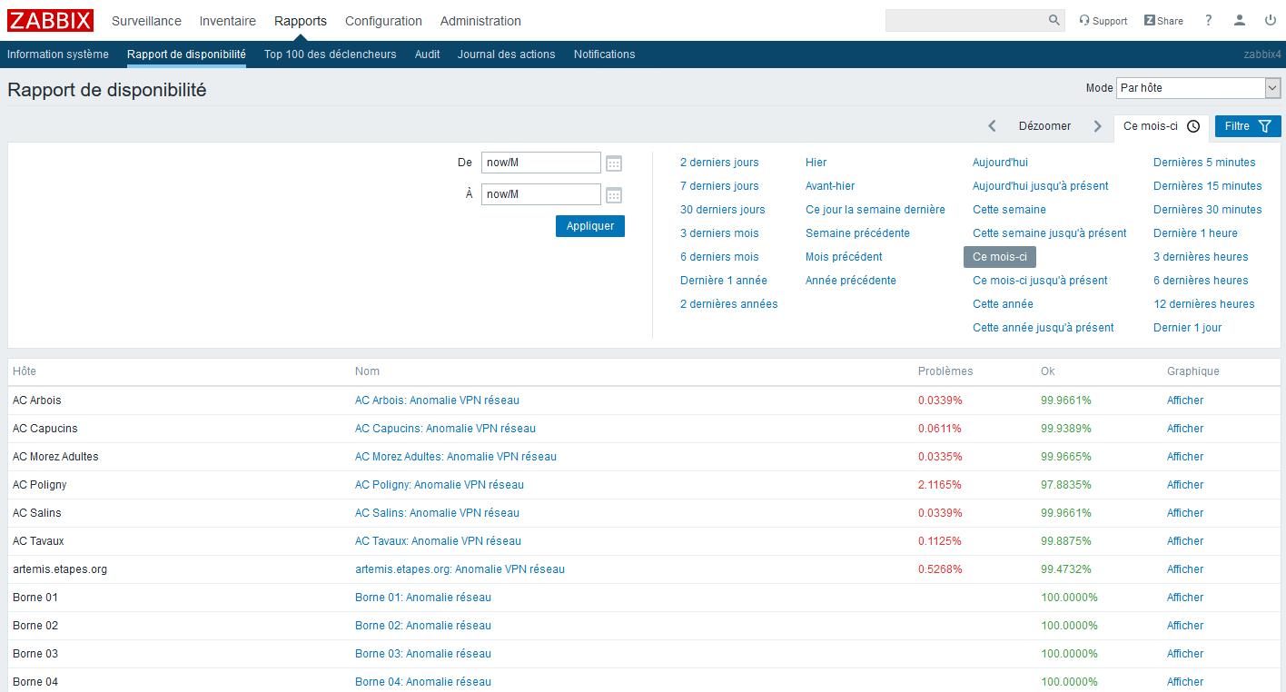The height and width of the screenshot is (692, 1286).
Task: Select the Mois précédent time range
Action: click(843, 256)
